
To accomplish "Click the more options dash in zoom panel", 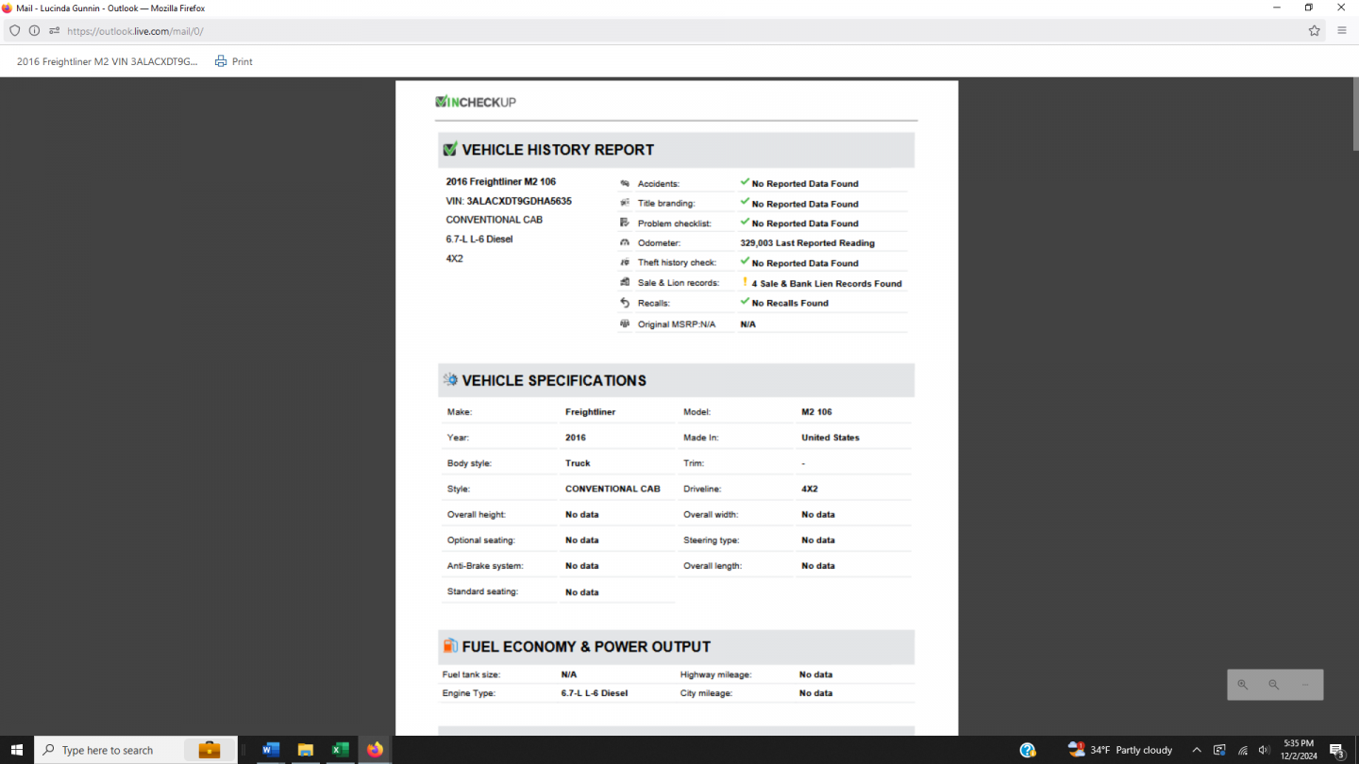I will coord(1305,685).
